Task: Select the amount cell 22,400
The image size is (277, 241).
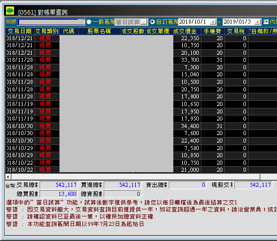Action: tap(187, 141)
